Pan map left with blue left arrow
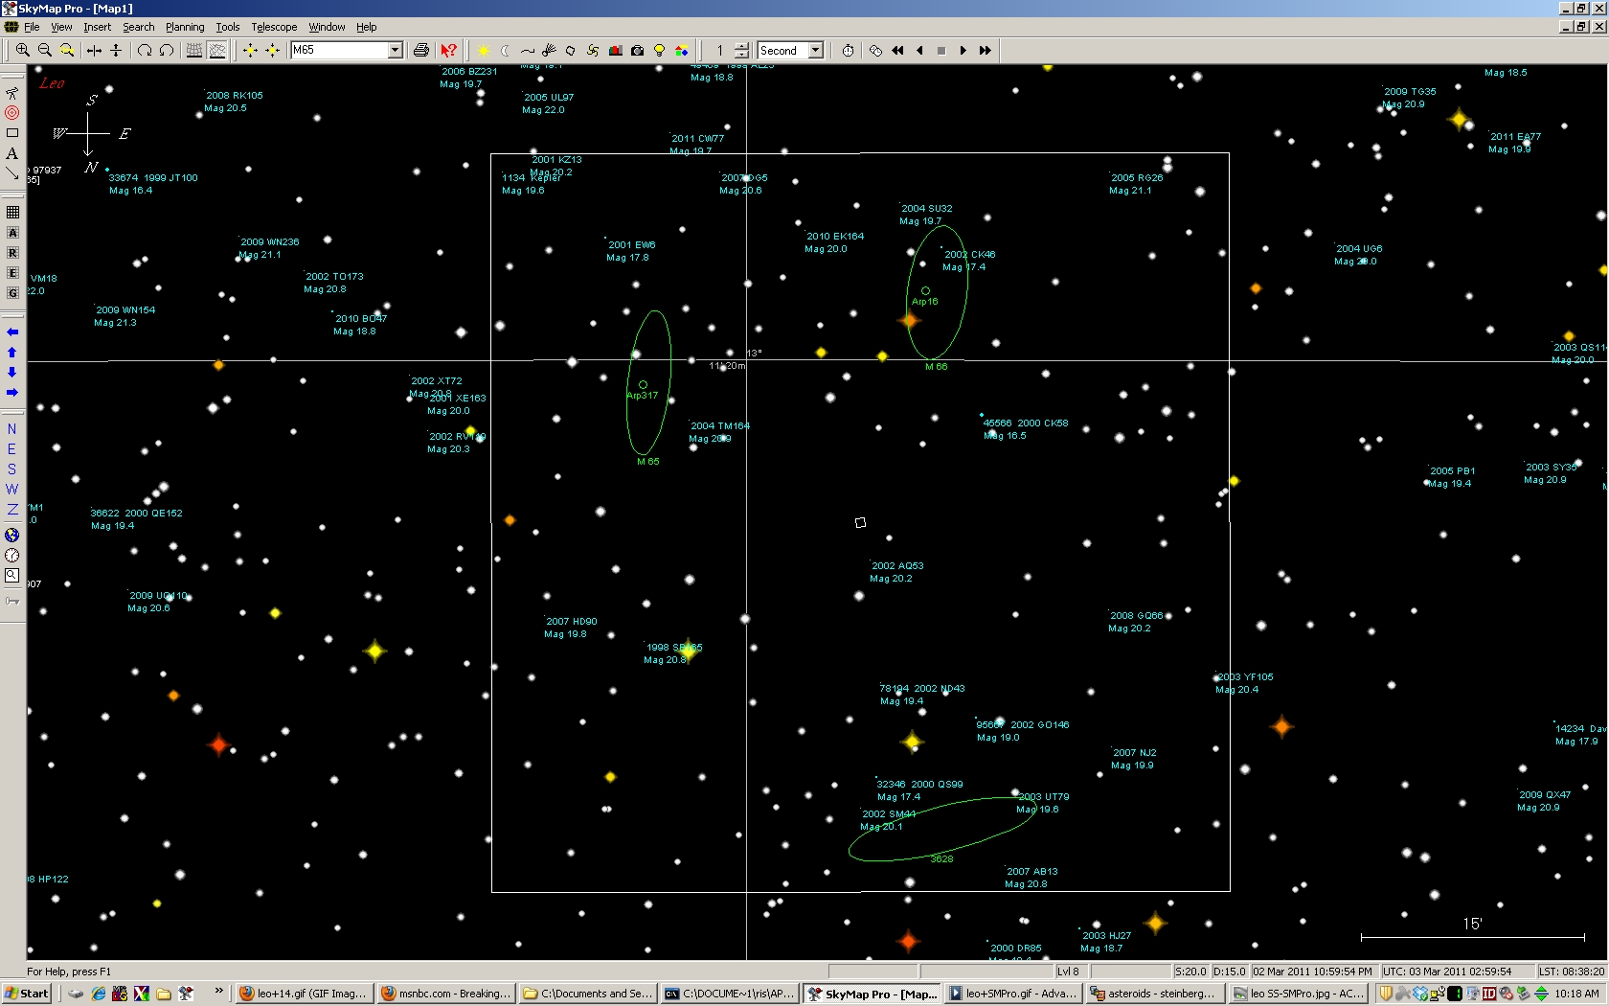1609x1006 pixels. pyautogui.click(x=11, y=332)
